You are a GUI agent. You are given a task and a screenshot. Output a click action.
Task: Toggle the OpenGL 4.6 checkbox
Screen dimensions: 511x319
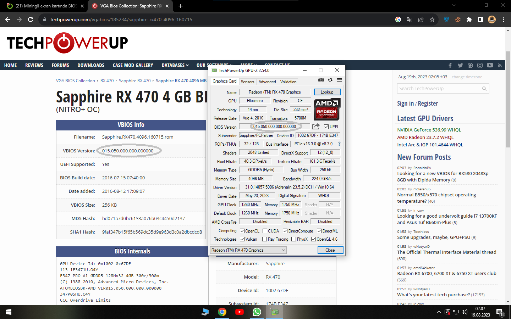tap(313, 239)
